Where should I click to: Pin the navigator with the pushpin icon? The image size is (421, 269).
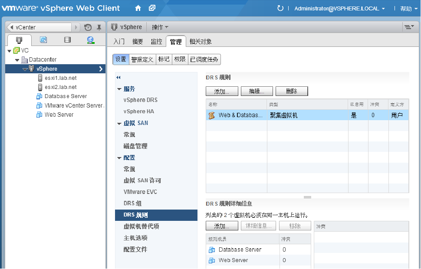[99, 27]
